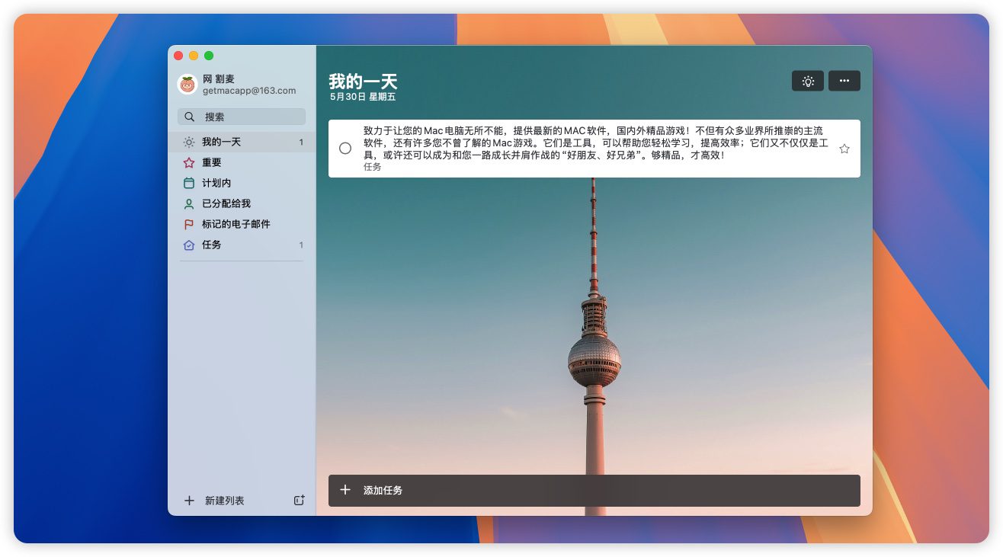Click the 我的一天 page heading

(x=363, y=81)
